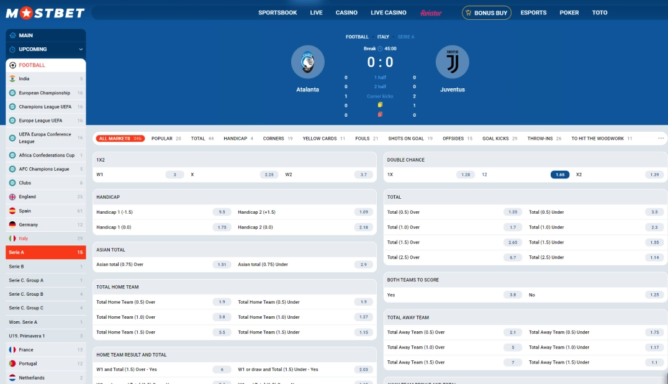
Task: Switch to the Shots on Goal tab
Action: [410, 139]
